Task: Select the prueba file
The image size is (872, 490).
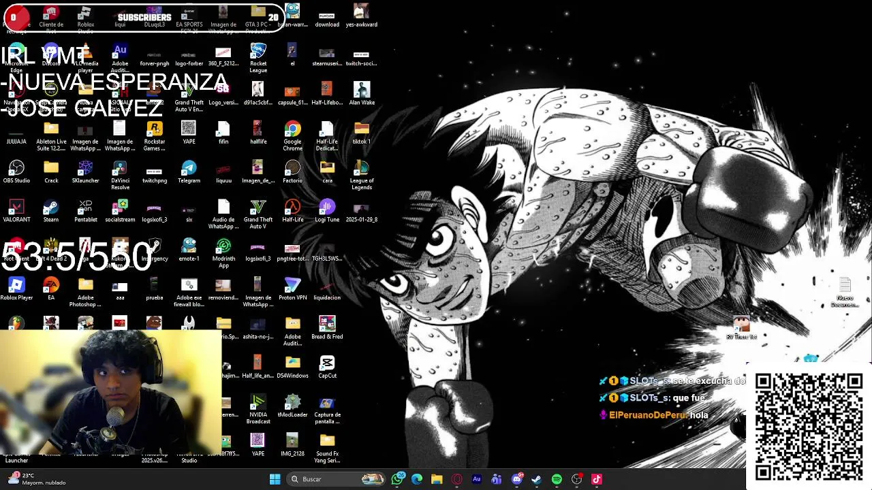Action: point(155,289)
